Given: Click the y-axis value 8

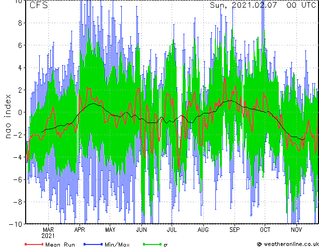Looking at the screenshot, I should (x=20, y=23).
